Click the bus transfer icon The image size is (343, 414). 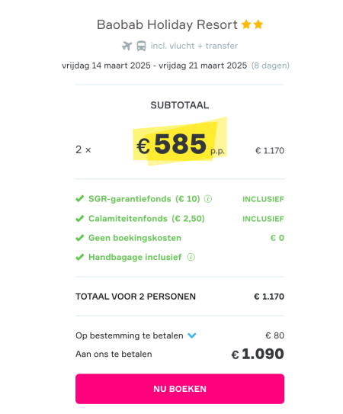tap(141, 46)
